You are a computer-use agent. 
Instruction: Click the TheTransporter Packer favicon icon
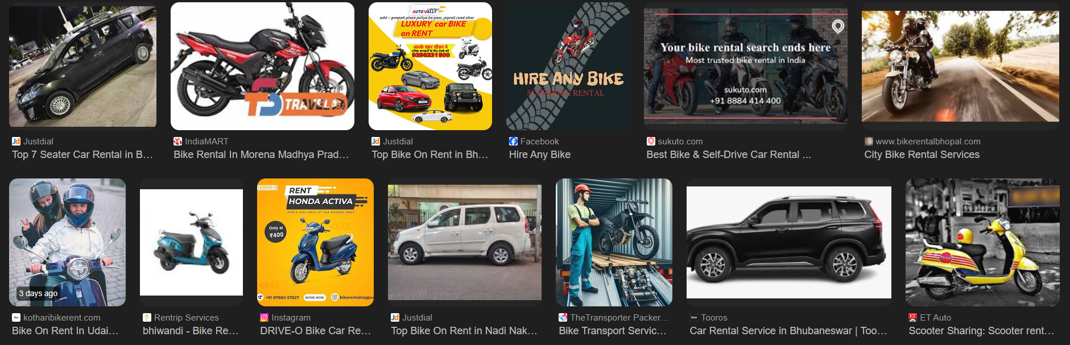pos(563,318)
